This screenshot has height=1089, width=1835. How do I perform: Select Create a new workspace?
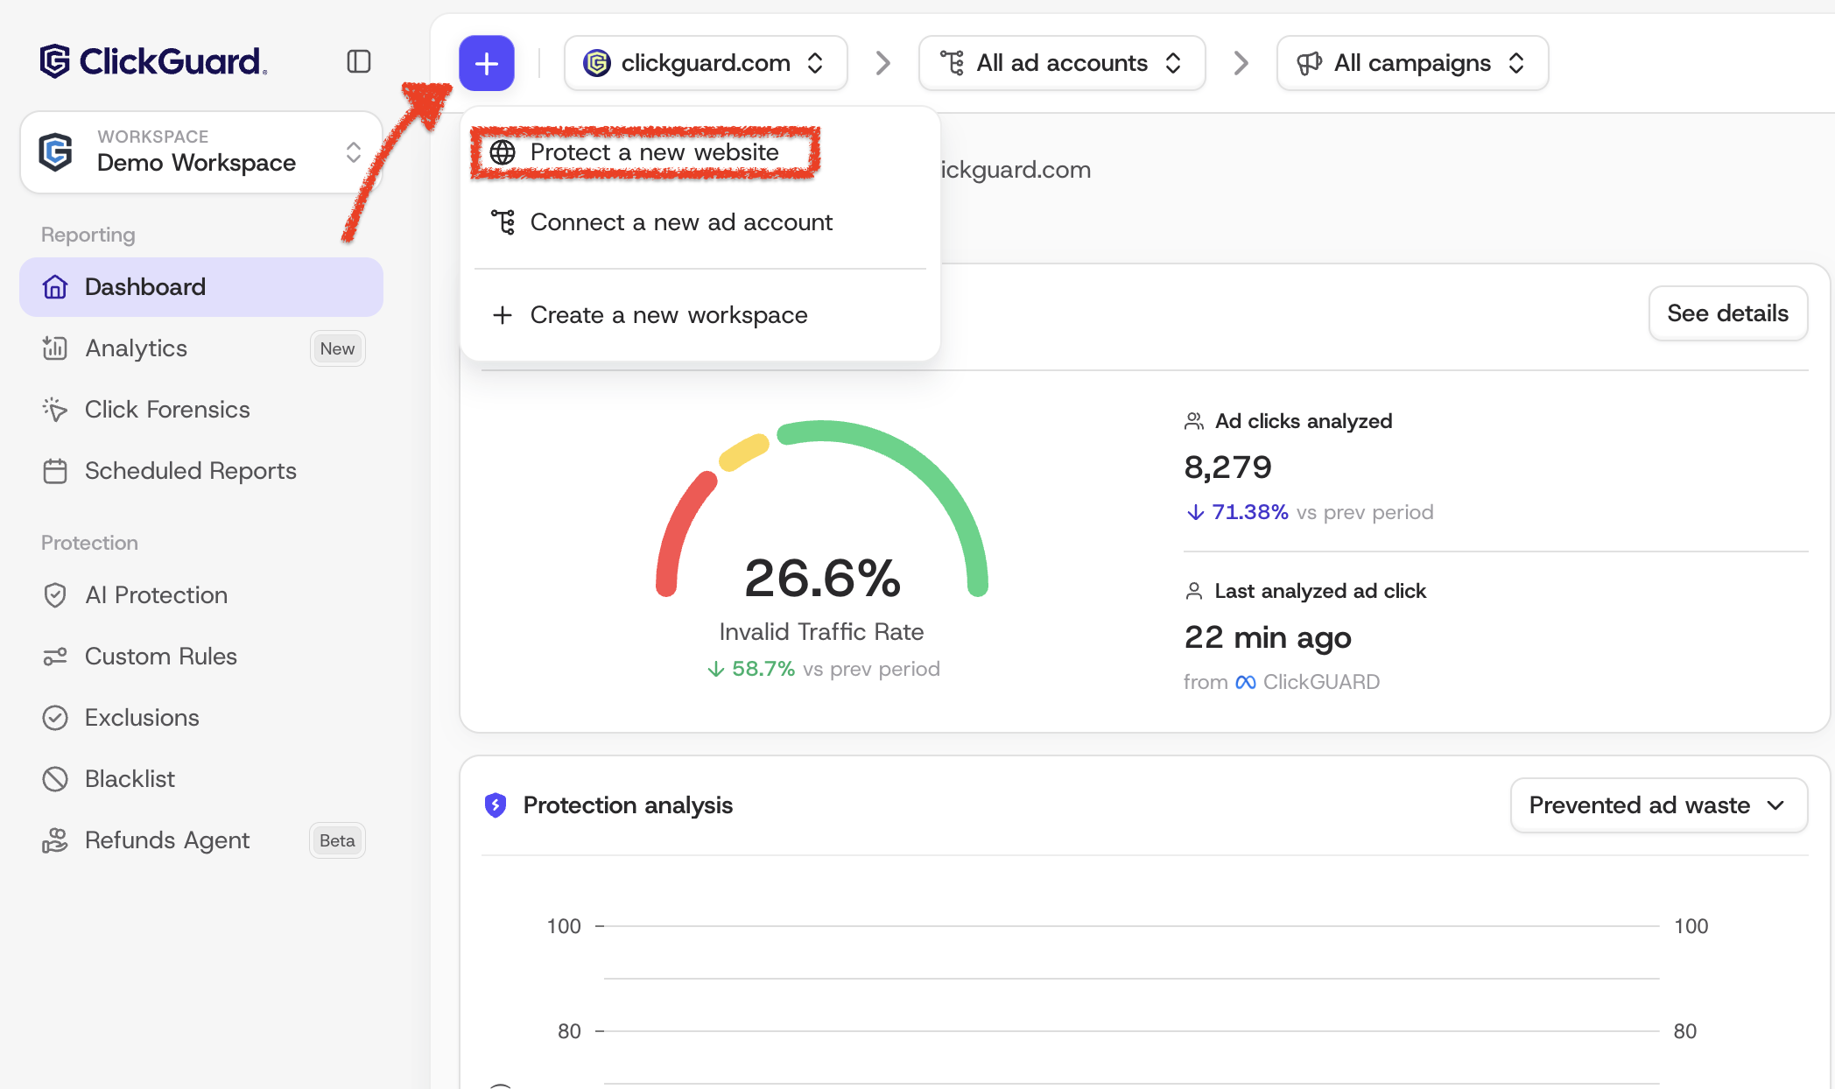[x=700, y=315]
